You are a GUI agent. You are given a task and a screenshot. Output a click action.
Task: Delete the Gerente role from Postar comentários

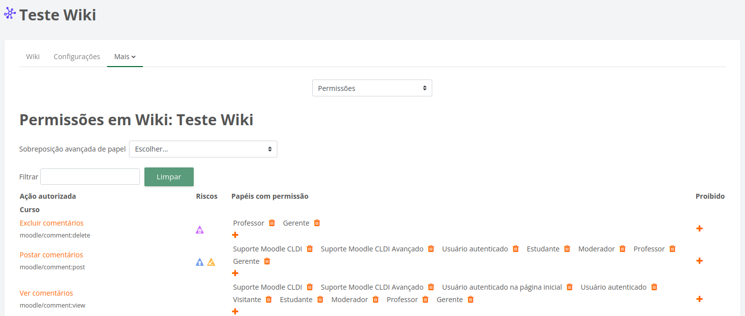(x=267, y=261)
